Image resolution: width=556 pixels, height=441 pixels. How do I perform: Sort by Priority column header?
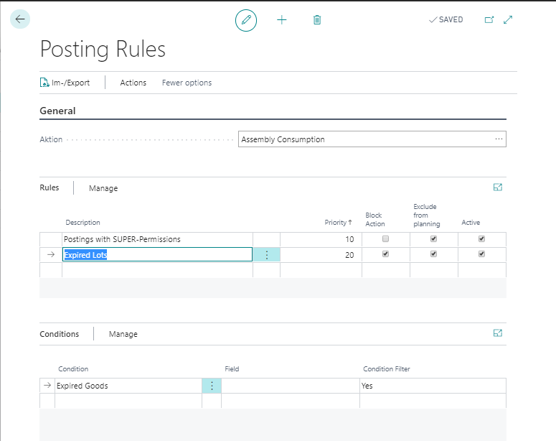(x=338, y=222)
